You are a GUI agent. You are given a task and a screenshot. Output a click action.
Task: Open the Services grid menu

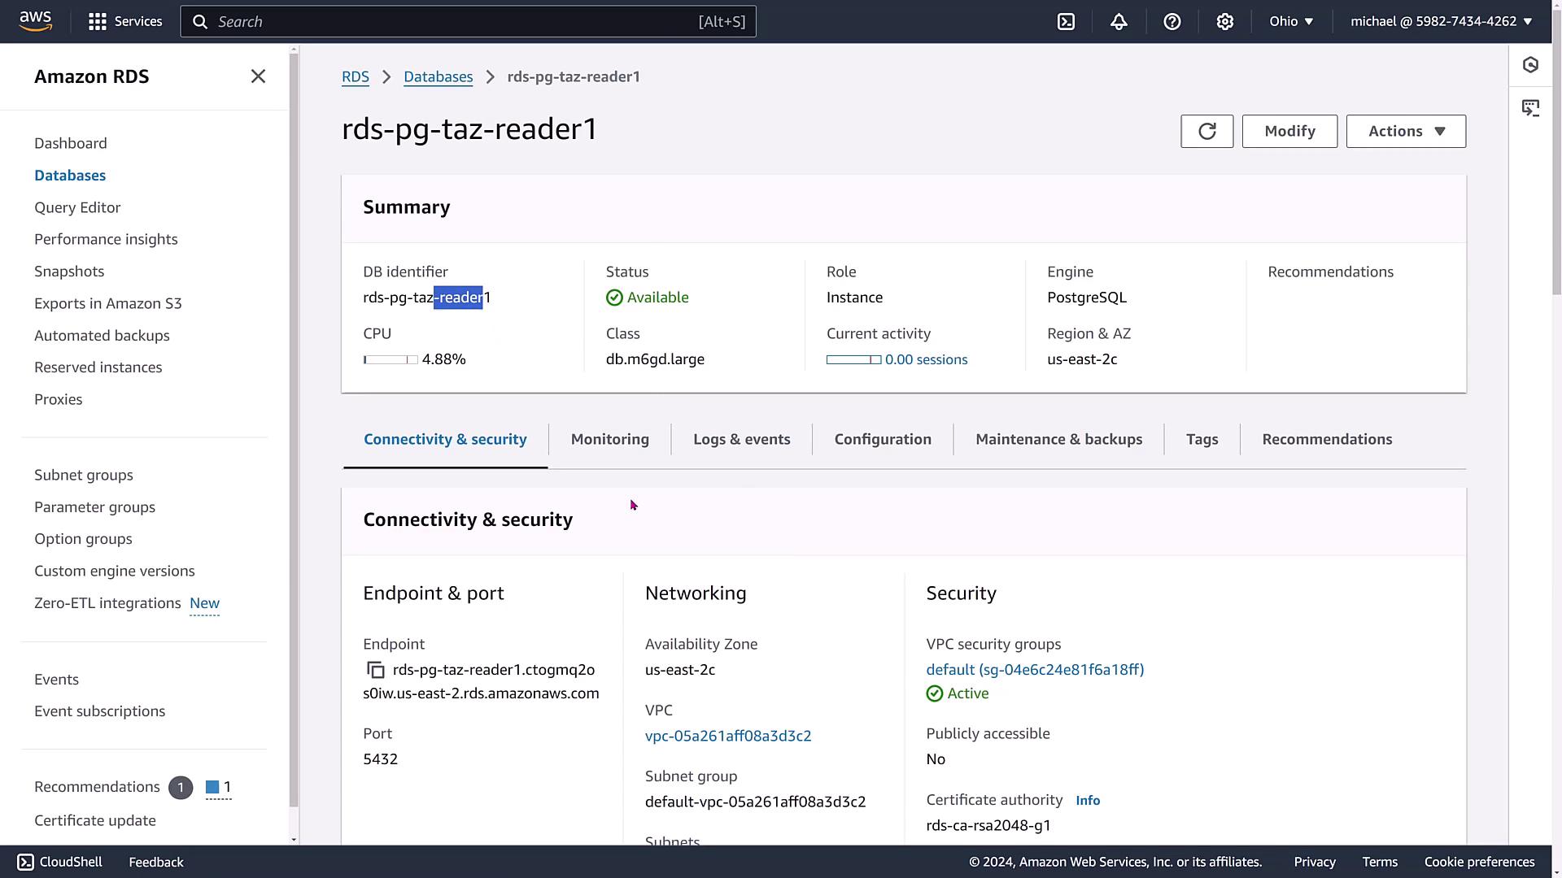[124, 21]
